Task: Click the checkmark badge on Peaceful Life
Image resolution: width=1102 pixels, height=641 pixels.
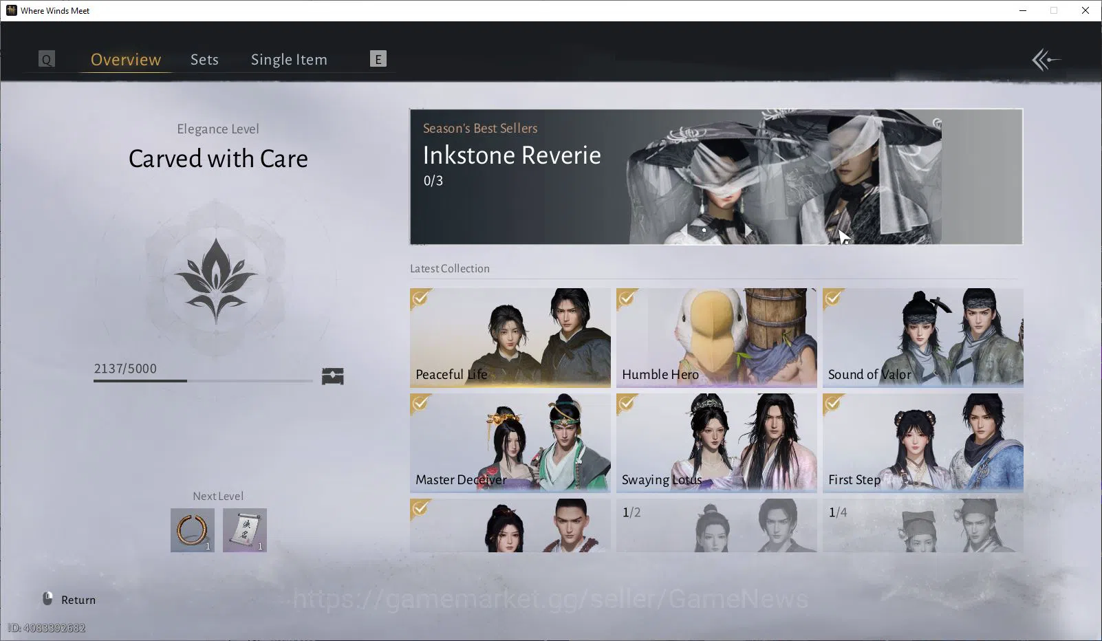Action: click(x=420, y=298)
